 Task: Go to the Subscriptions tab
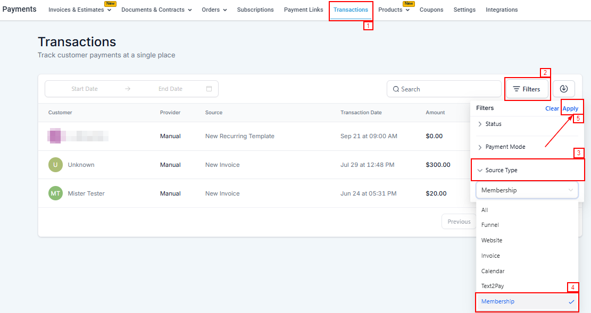click(x=255, y=10)
